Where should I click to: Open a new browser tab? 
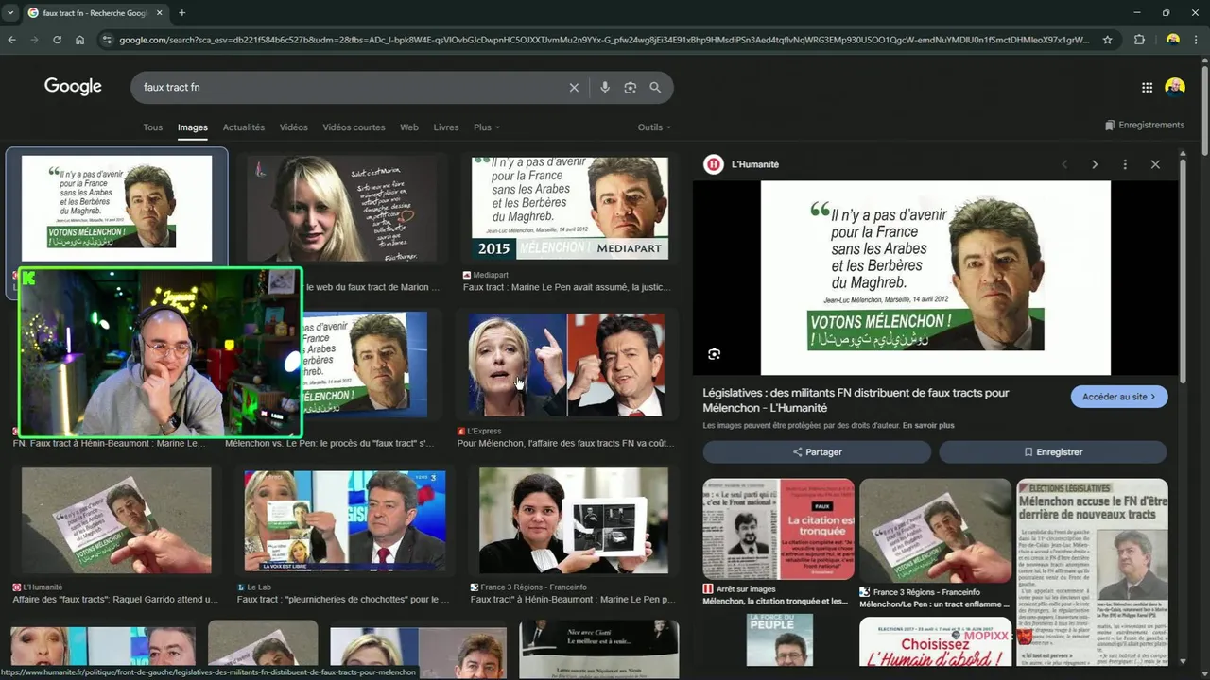tap(182, 13)
